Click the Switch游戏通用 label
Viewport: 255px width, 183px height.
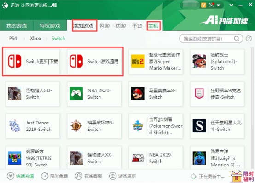pos(103,61)
